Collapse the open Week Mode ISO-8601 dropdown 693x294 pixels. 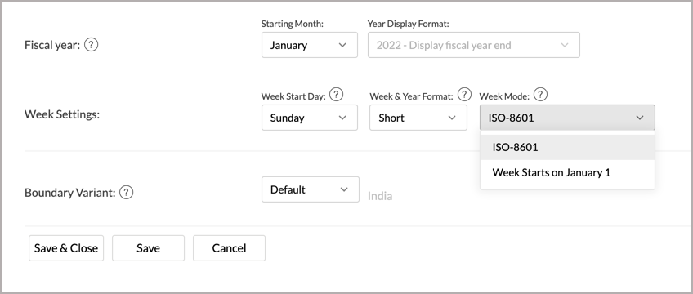[567, 118]
